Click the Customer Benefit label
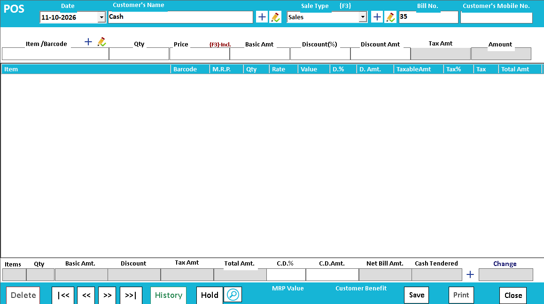Image resolution: width=544 pixels, height=304 pixels. [361, 289]
